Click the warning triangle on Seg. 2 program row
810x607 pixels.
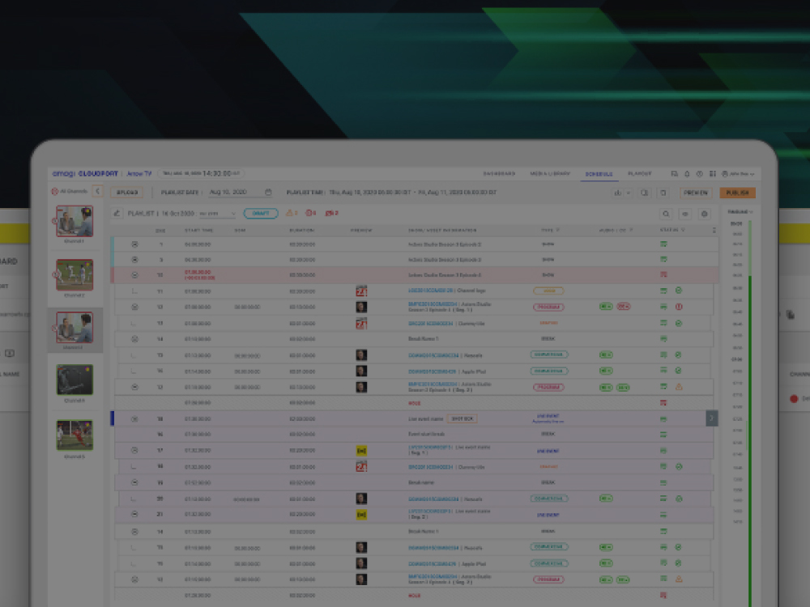679,387
